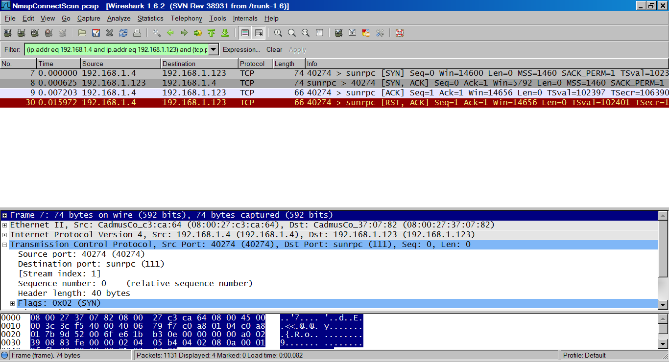Collapse the Transmission Control Protocol section
This screenshot has height=362, width=669.
(4, 244)
